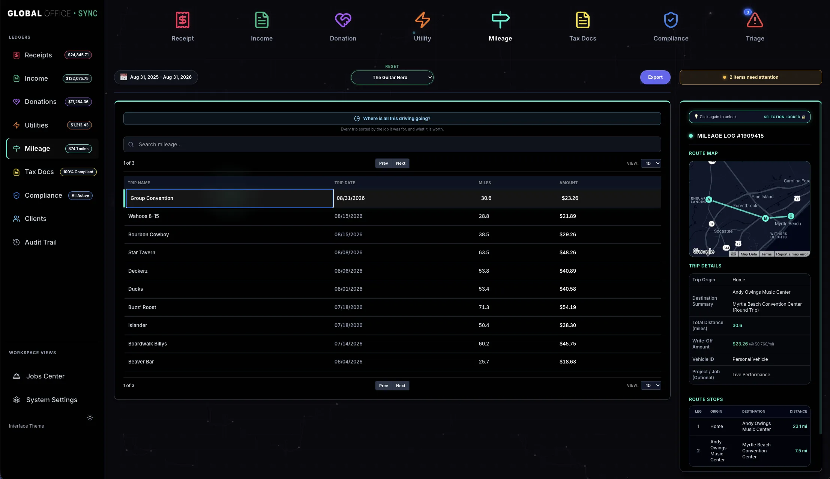Image resolution: width=830 pixels, height=479 pixels.
Task: Click the Tax Docs icon in sidebar
Action: coord(17,172)
